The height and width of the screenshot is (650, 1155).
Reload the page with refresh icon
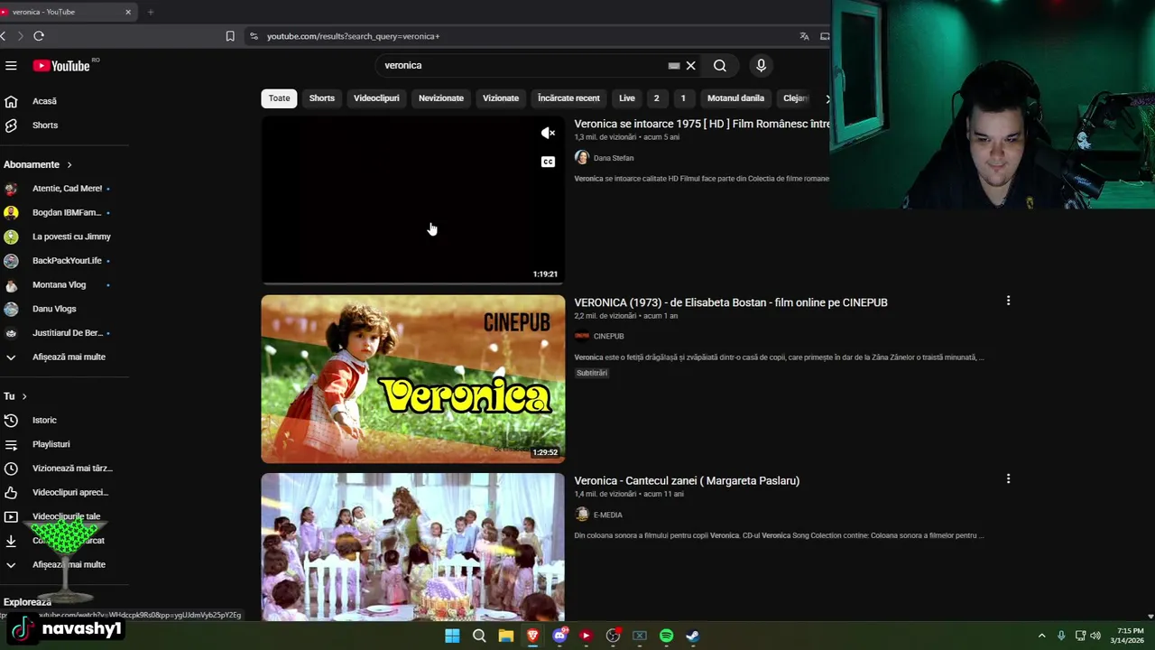coord(39,36)
